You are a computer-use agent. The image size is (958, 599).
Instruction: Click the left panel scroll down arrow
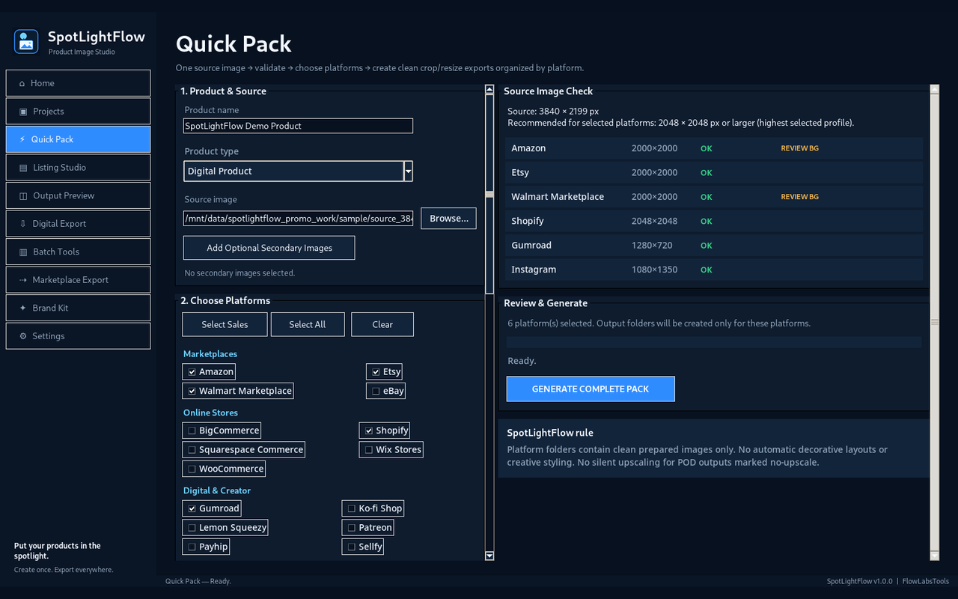[x=489, y=556]
